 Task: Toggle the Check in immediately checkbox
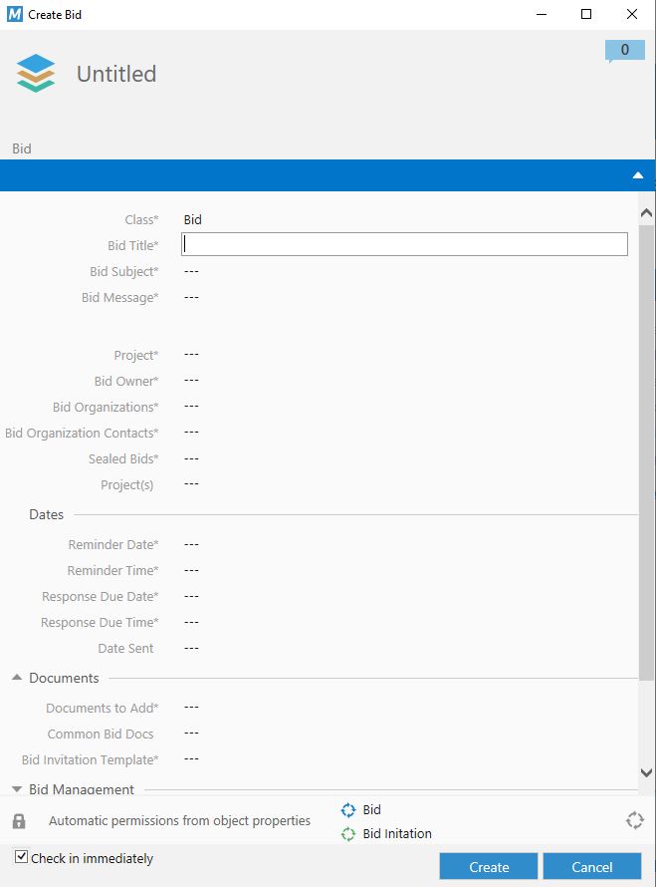(x=21, y=857)
